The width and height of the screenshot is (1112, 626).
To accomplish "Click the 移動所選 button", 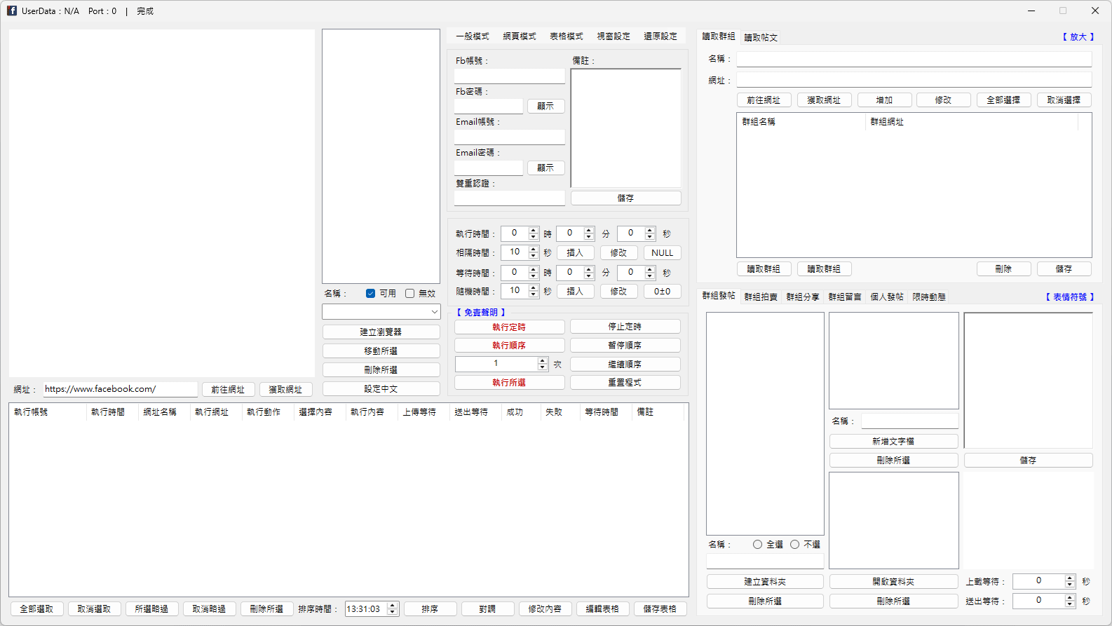I will point(381,351).
